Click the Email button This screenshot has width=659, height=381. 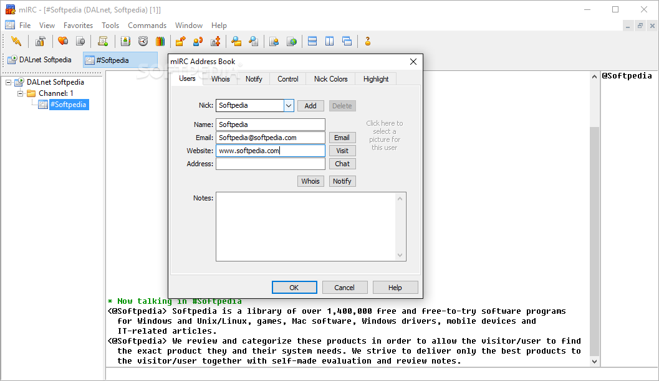[x=342, y=138]
